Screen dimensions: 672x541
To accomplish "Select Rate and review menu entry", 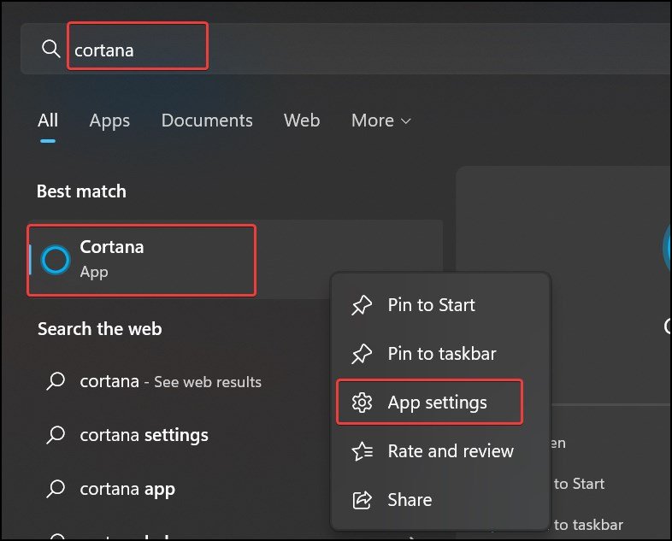I will pyautogui.click(x=440, y=451).
